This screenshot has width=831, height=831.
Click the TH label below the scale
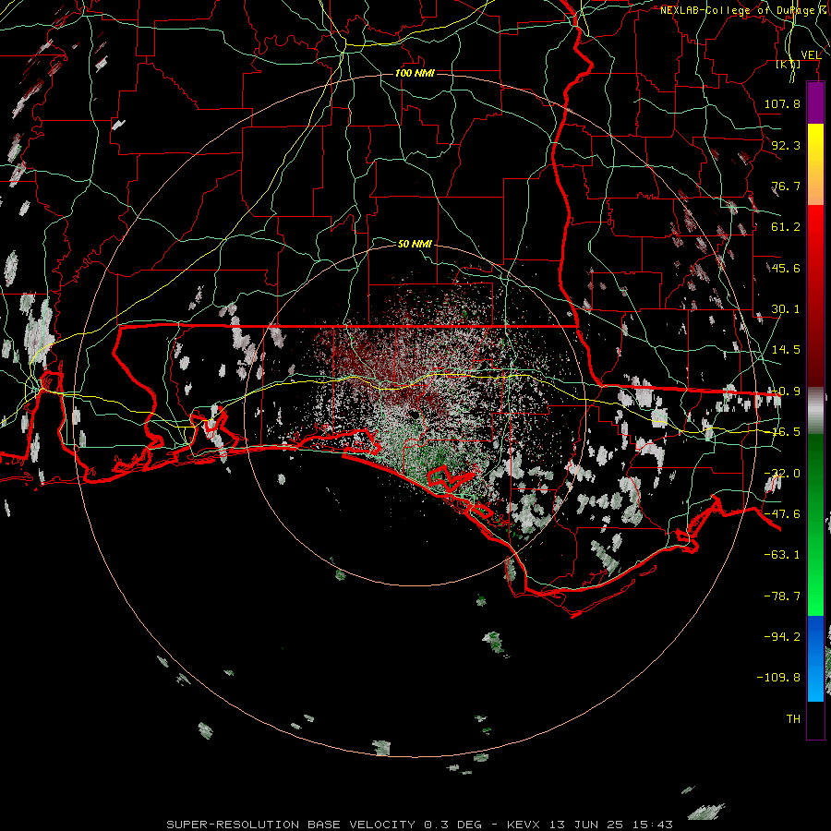click(793, 719)
